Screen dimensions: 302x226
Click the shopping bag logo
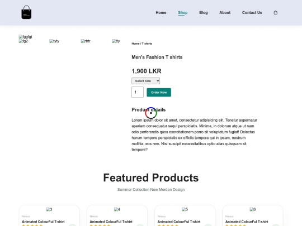(x=26, y=12)
